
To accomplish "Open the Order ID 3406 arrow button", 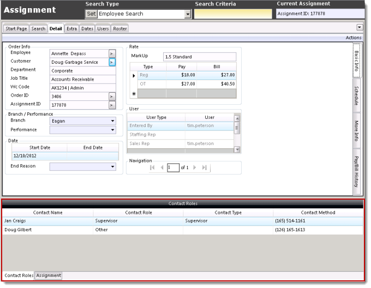I will (112, 97).
